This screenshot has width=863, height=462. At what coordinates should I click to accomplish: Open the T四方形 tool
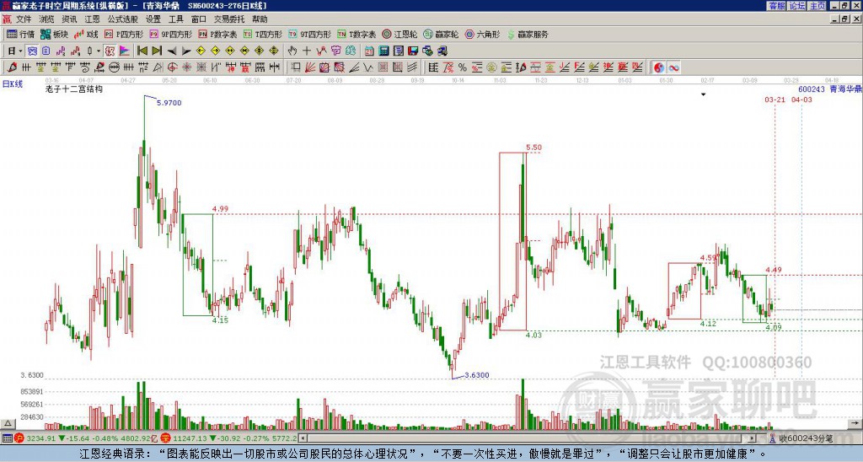tap(263, 34)
